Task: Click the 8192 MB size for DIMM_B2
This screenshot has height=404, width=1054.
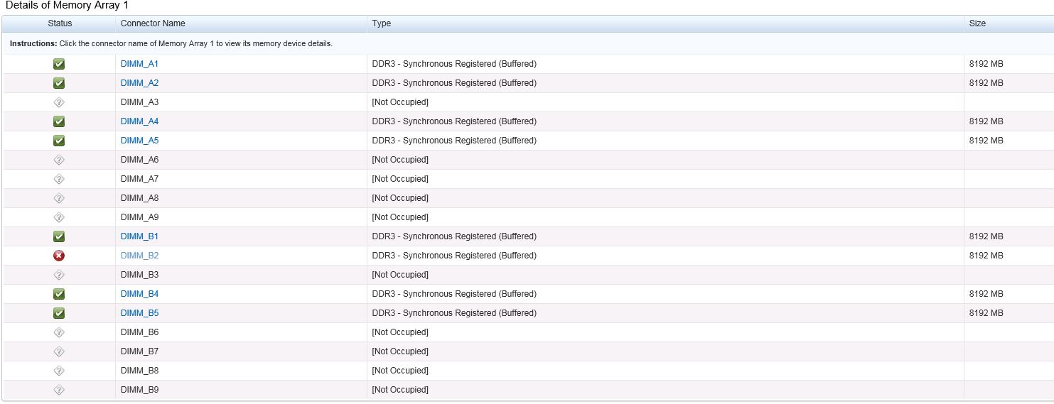Action: point(986,256)
